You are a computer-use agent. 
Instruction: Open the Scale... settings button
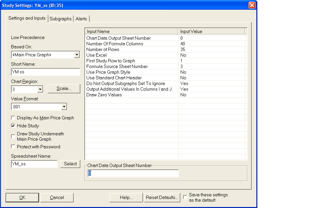pos(64,89)
